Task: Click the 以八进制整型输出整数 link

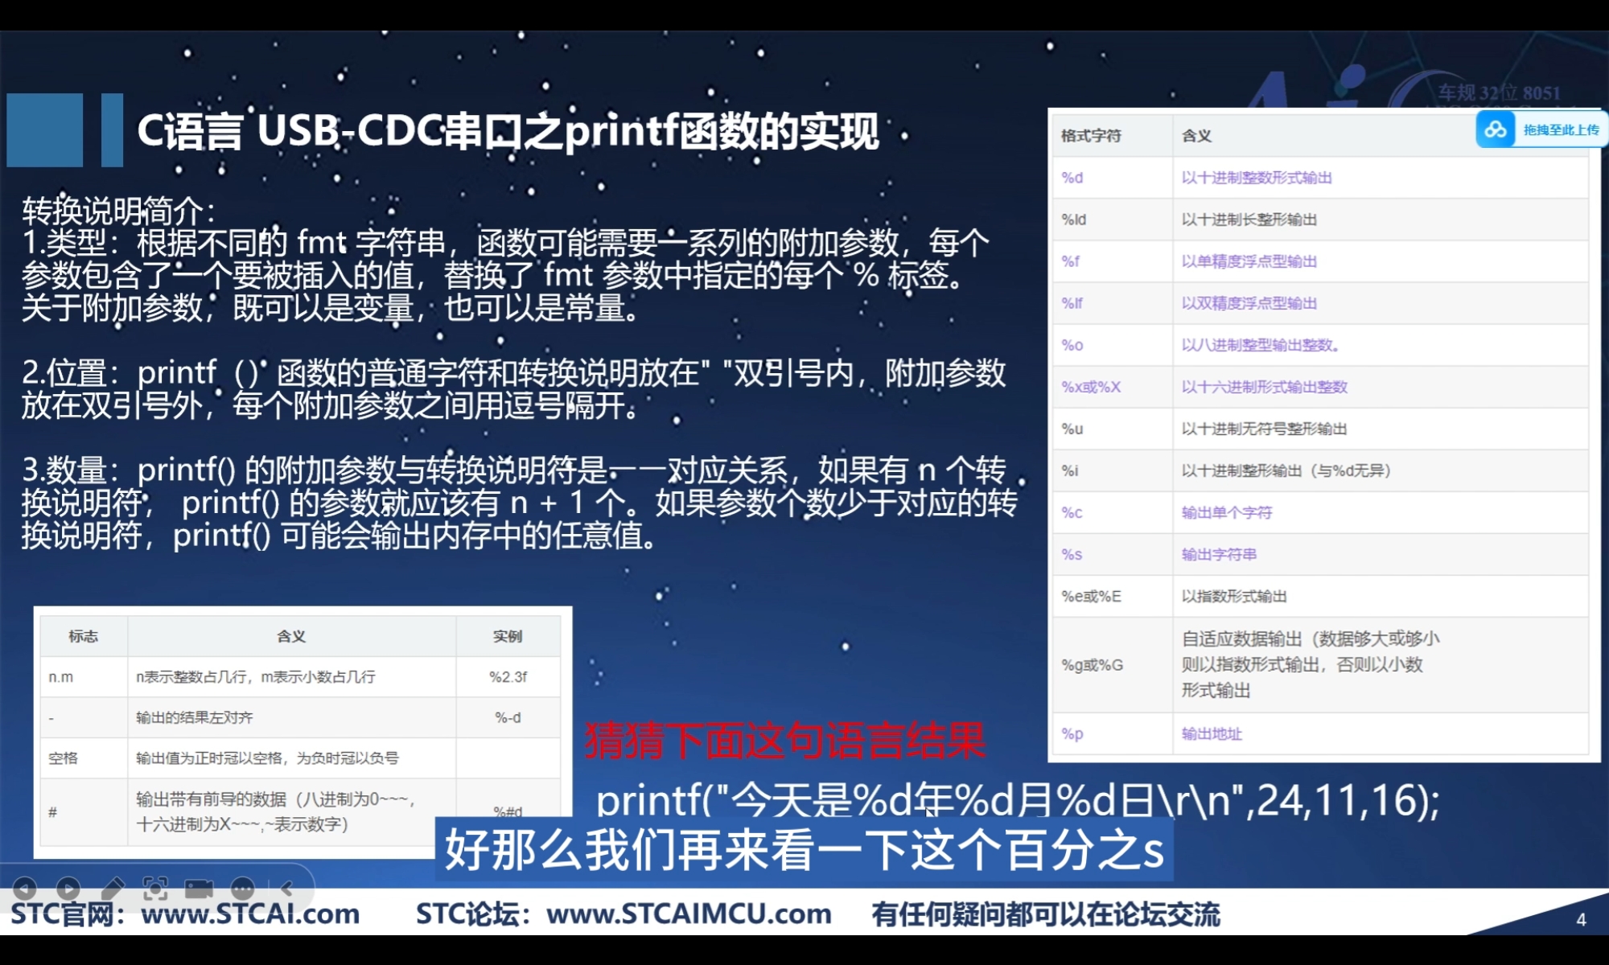Action: click(x=1259, y=345)
